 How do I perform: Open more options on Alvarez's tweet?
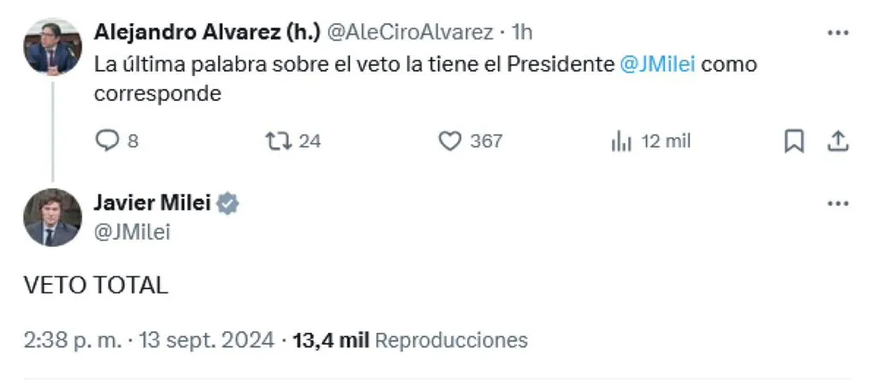(837, 33)
